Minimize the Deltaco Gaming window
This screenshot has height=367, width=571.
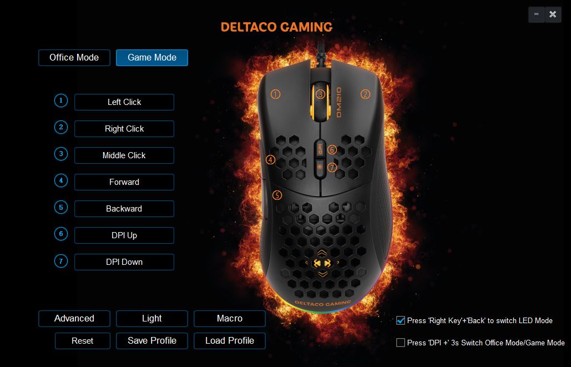(x=537, y=14)
